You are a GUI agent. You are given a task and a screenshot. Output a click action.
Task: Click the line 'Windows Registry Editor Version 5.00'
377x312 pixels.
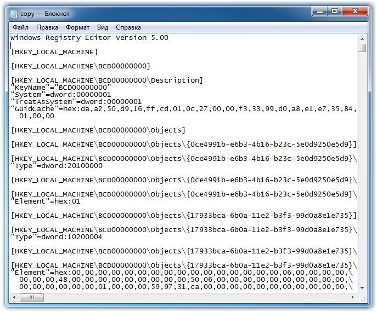coord(89,38)
